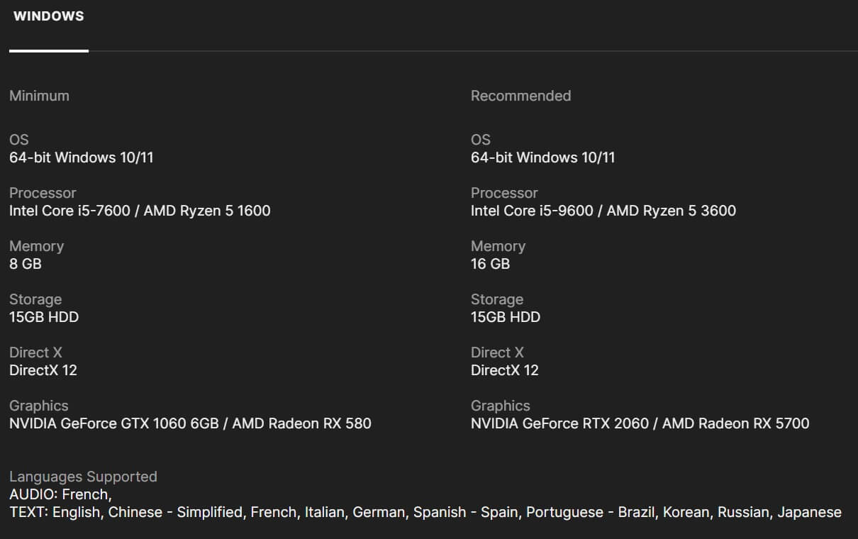Click the OS value under Minimum

point(81,157)
